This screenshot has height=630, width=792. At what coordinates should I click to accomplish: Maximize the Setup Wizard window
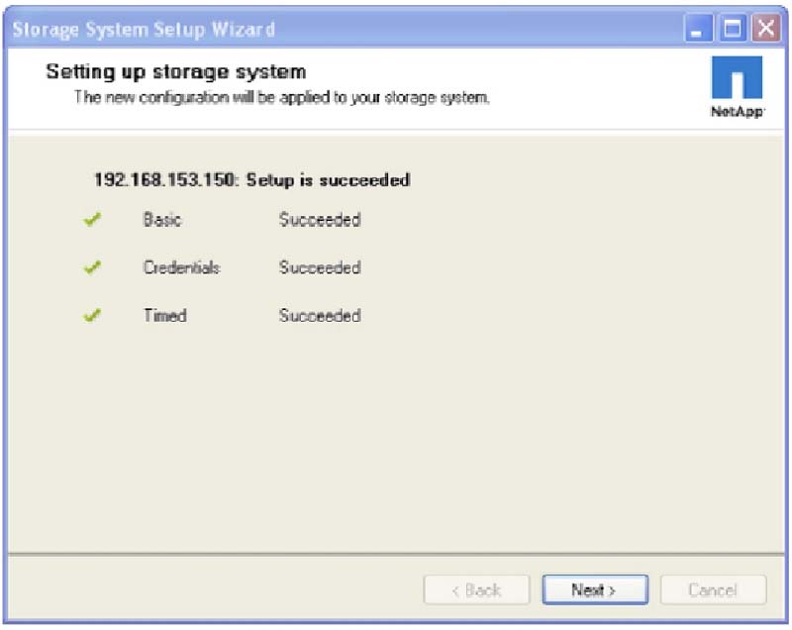733,28
